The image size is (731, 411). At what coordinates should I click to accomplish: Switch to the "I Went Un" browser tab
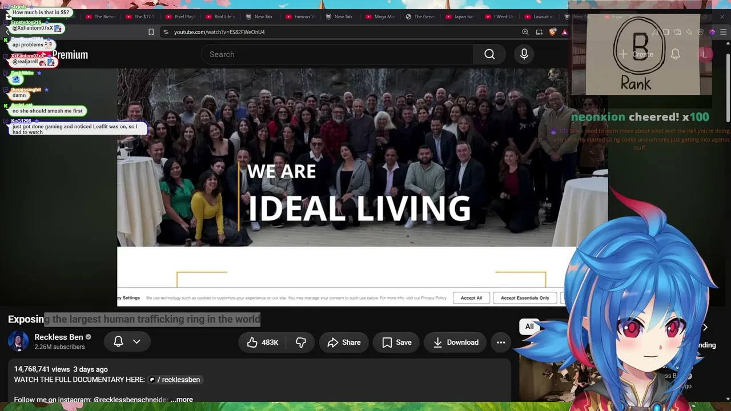coord(500,17)
